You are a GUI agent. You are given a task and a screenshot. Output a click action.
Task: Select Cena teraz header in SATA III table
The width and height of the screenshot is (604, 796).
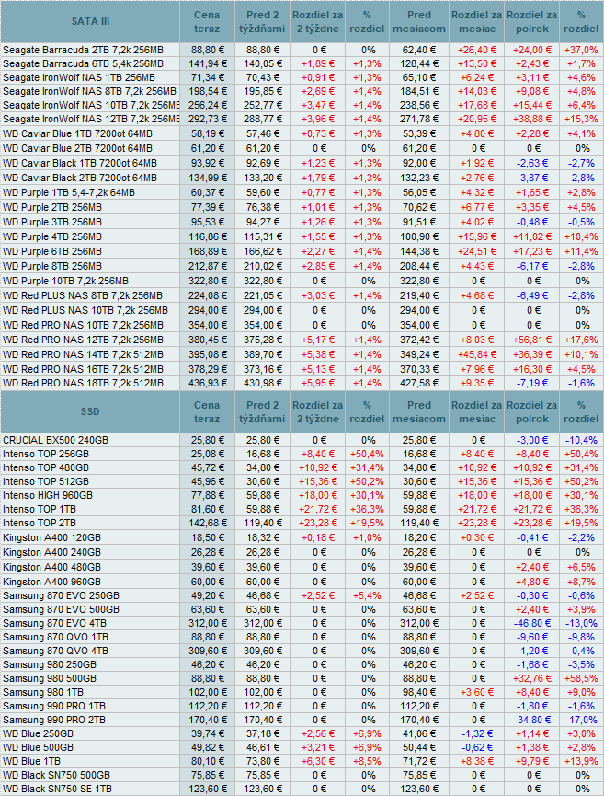coord(208,22)
